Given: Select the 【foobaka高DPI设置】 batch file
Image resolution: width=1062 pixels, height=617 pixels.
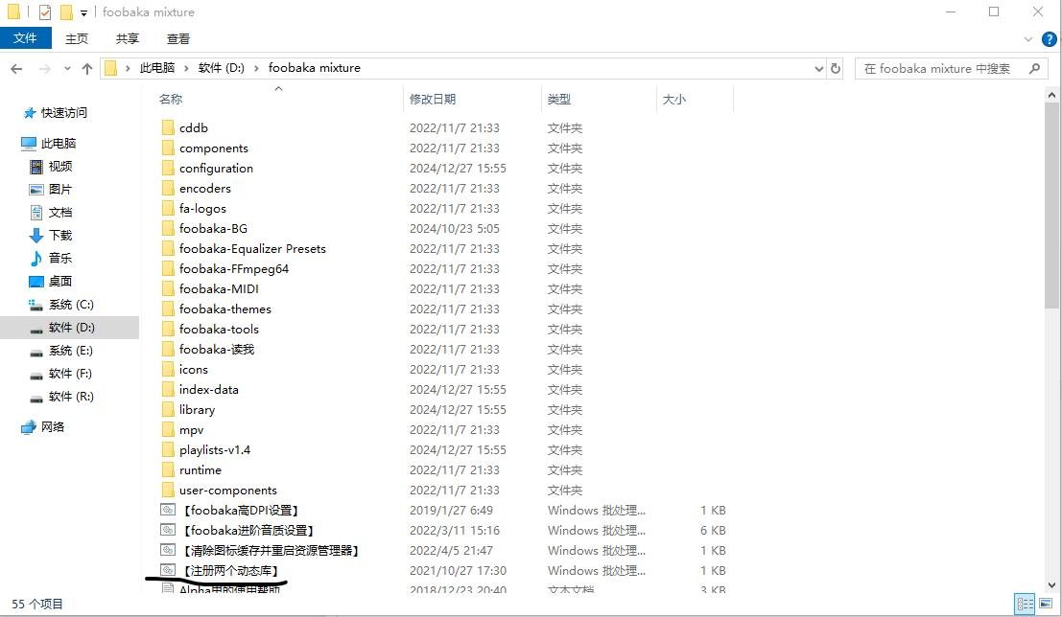Looking at the screenshot, I should pyautogui.click(x=246, y=511).
